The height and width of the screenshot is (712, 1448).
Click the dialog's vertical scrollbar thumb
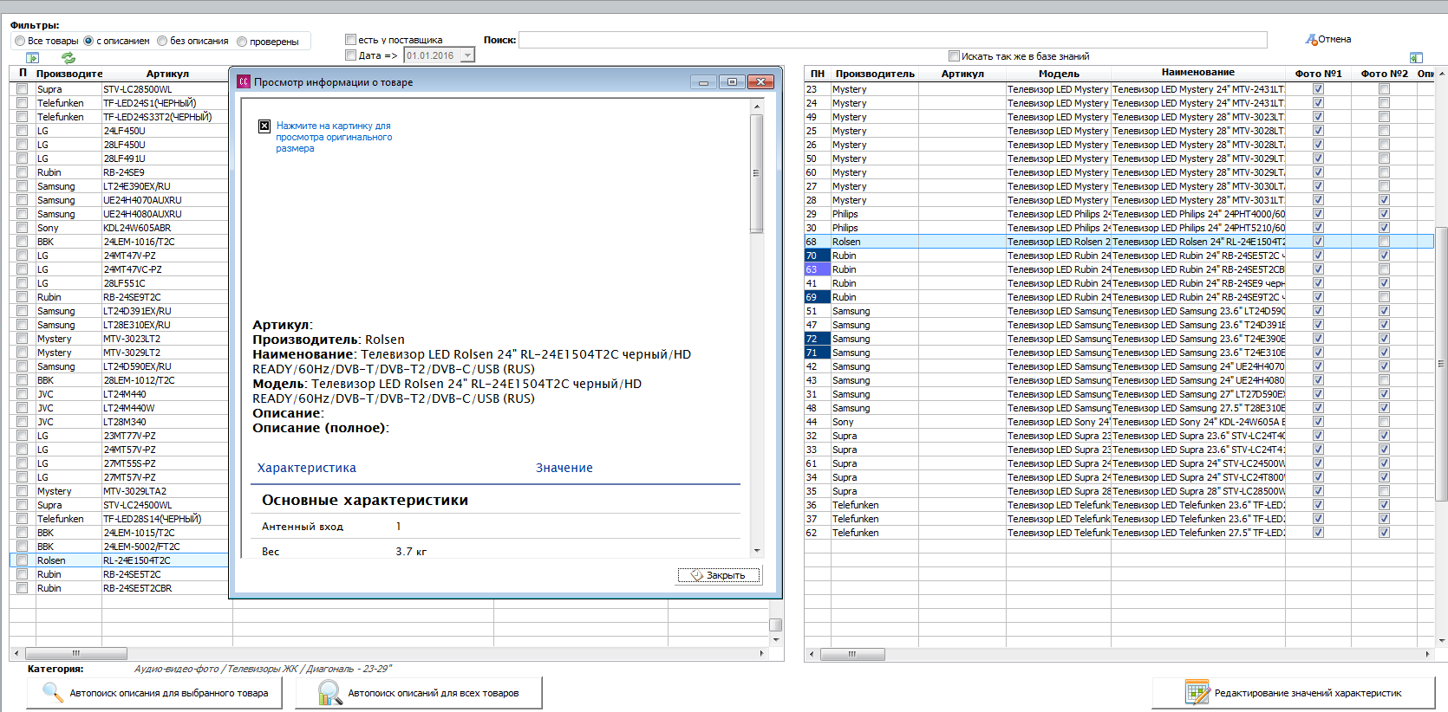[x=757, y=173]
